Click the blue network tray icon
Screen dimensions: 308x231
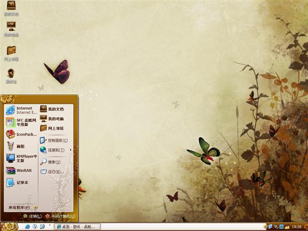tap(270, 227)
